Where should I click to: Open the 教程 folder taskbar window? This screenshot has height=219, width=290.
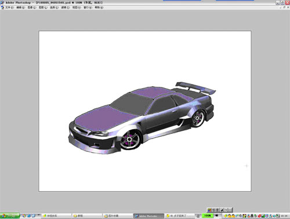pos(86,216)
